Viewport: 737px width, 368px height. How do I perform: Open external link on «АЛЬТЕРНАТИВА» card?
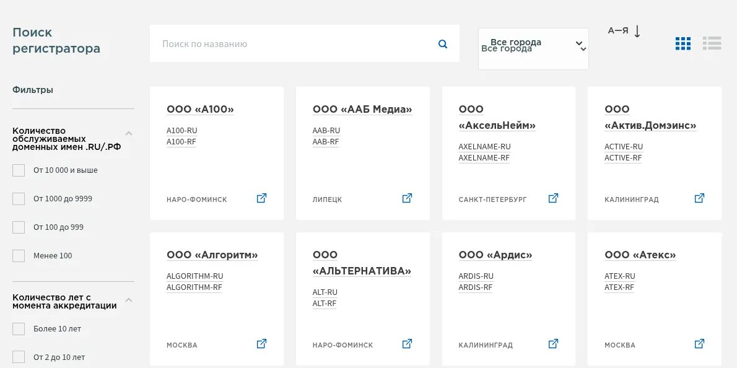[407, 344]
